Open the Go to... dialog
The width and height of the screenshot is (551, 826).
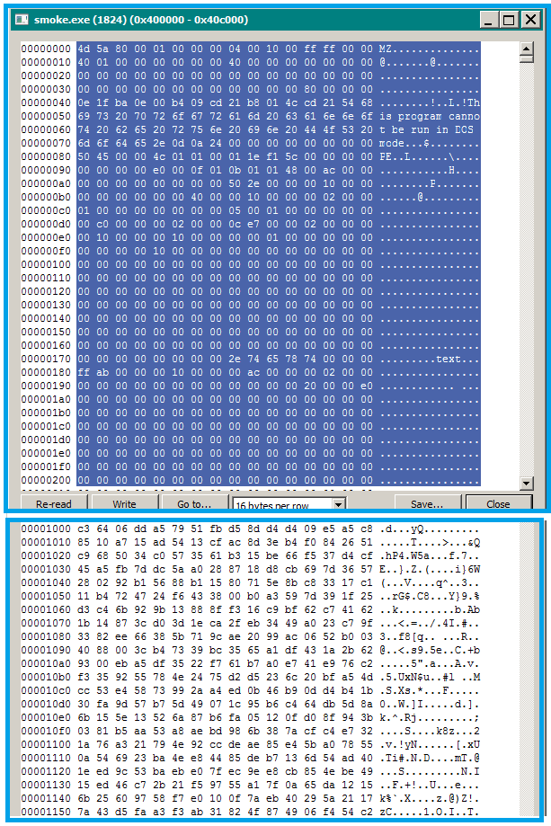point(194,504)
